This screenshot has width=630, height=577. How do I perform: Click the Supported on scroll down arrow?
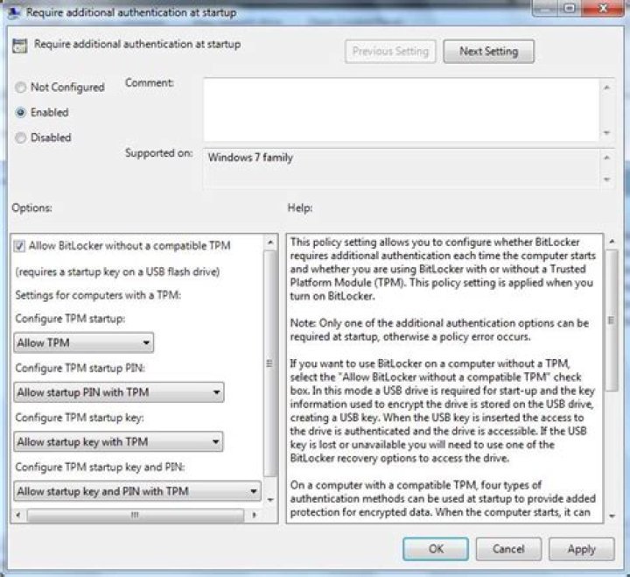tap(607, 179)
